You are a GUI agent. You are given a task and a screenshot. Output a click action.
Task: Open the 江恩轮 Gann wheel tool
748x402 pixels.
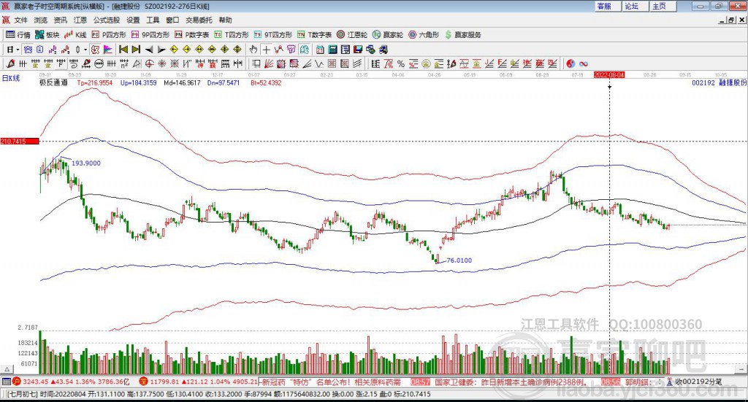pyautogui.click(x=352, y=35)
